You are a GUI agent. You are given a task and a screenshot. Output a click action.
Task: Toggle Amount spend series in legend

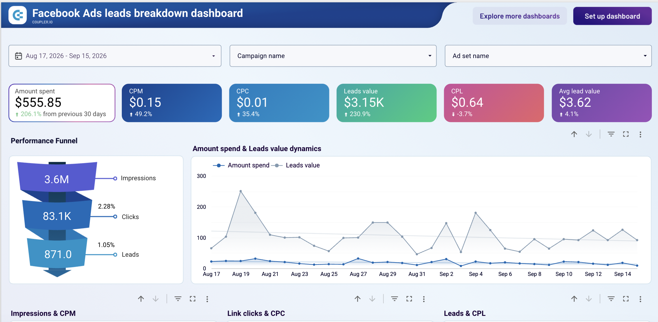pos(241,165)
